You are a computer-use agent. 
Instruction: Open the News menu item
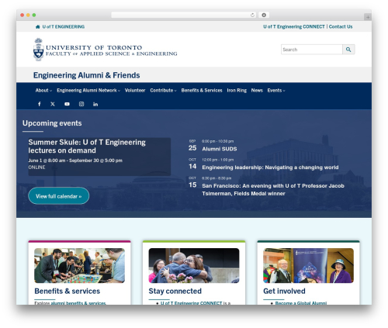[x=257, y=90]
